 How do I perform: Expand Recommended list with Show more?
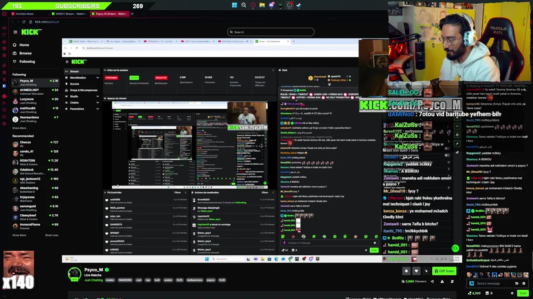(19, 235)
